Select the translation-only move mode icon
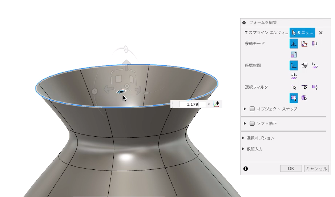Image resolution: width=335 pixels, height=197 pixels. click(304, 44)
